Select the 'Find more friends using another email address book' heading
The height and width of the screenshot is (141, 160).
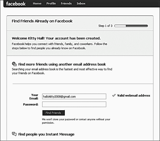click(x=62, y=64)
